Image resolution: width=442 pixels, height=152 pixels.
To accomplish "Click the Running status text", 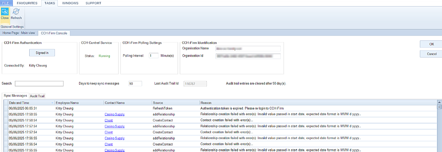I will (x=104, y=56).
